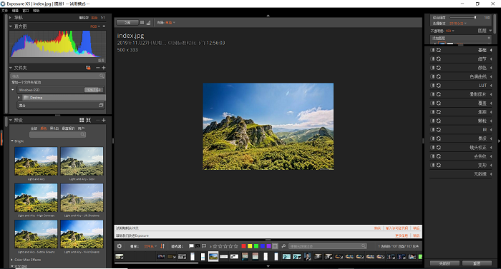This screenshot has height=269, width=501.
Task: Select the 全部 presets filter tab
Action: pos(34,128)
